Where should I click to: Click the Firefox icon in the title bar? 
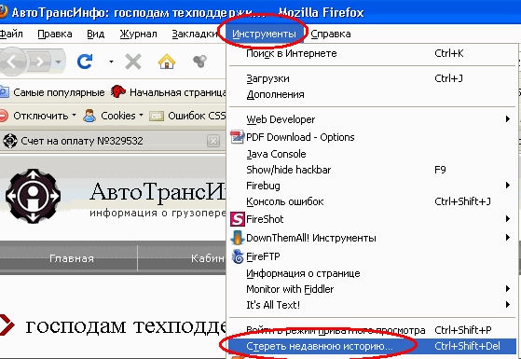[3, 12]
